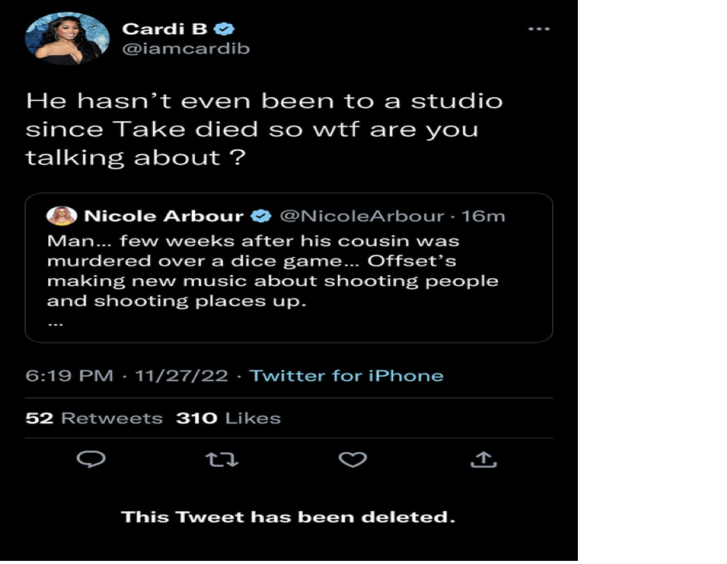Click the Nicole Arbour display name
Viewport: 727px width, 564px height.
[163, 216]
